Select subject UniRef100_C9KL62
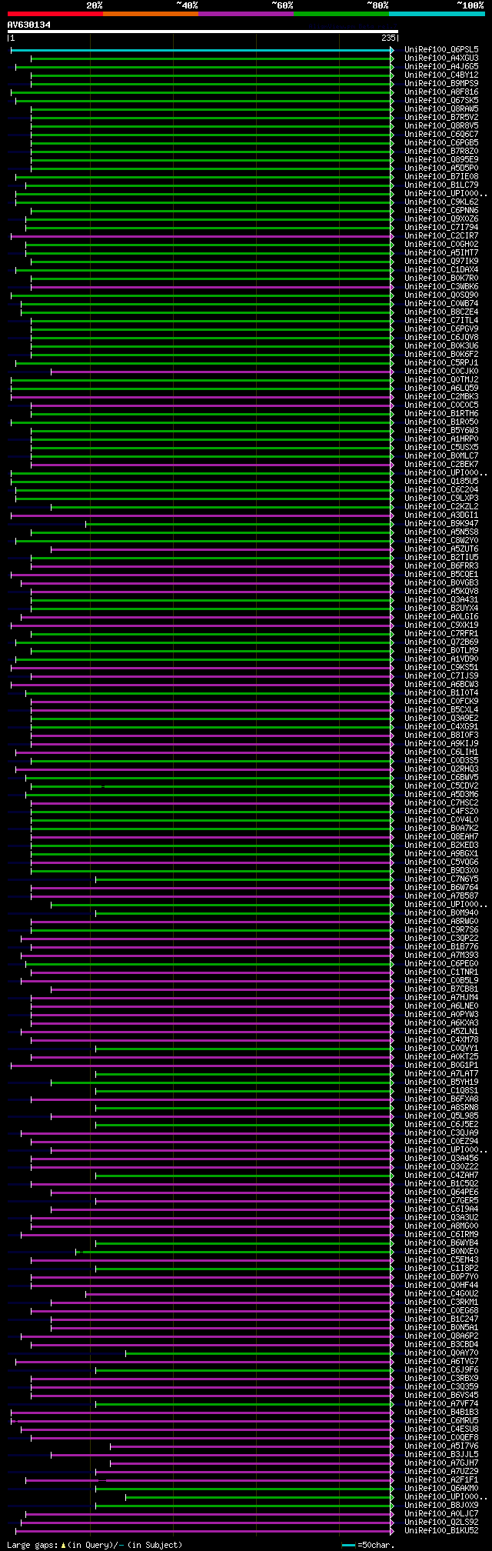The height and width of the screenshot is (1551, 492). coord(441,202)
